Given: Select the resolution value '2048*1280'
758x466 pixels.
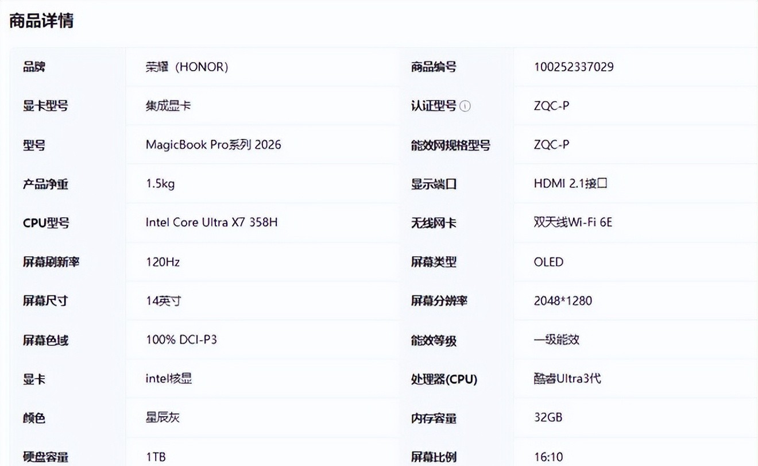Looking at the screenshot, I should [x=563, y=301].
